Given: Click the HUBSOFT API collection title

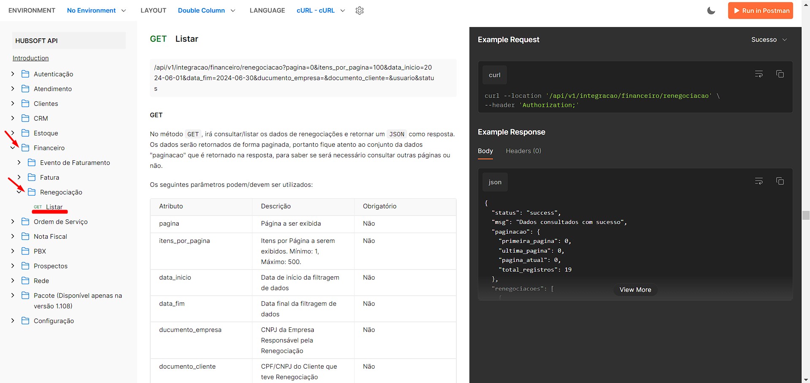Looking at the screenshot, I should click(69, 40).
